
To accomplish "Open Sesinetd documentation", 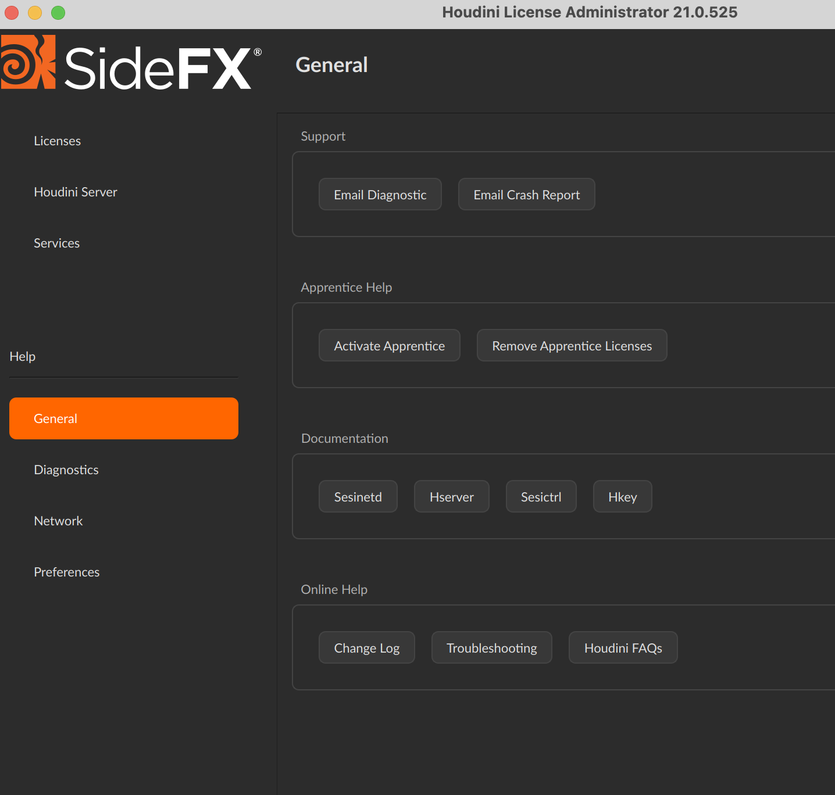I will [358, 496].
